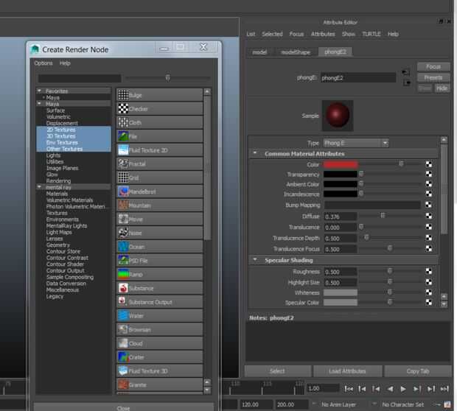Open Help menu in Create Render Node

tap(65, 63)
